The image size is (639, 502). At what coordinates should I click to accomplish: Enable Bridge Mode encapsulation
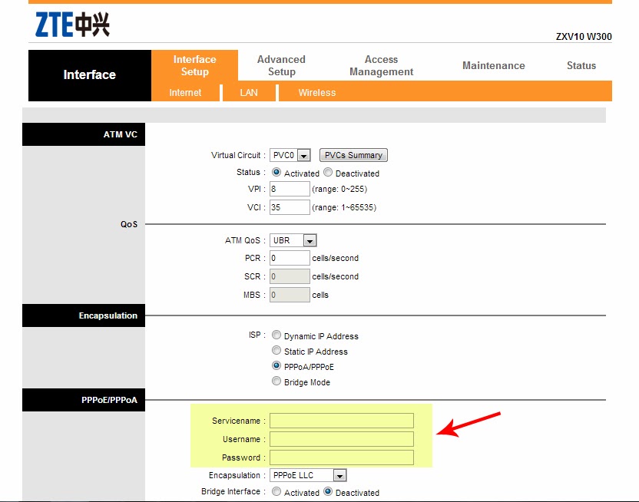[276, 381]
